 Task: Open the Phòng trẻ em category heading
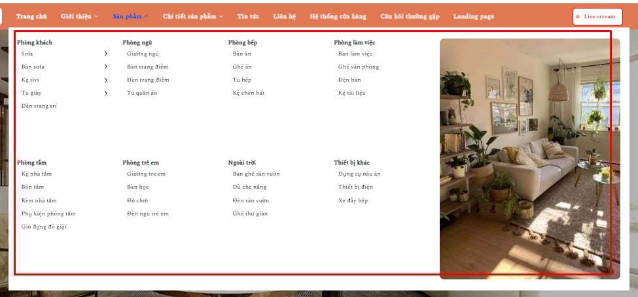click(141, 163)
